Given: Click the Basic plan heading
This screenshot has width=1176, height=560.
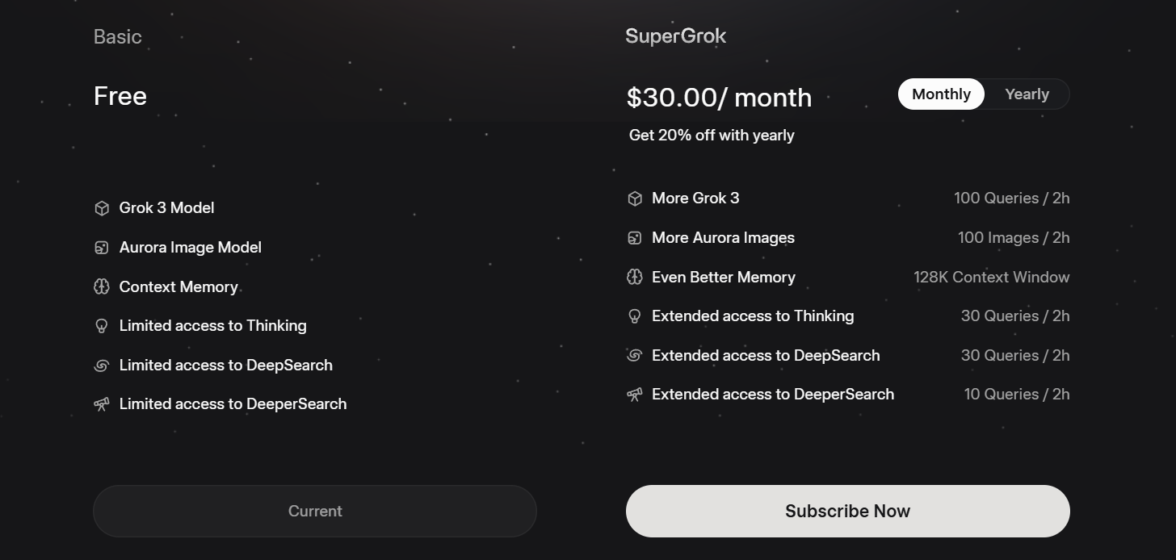Looking at the screenshot, I should 118,37.
